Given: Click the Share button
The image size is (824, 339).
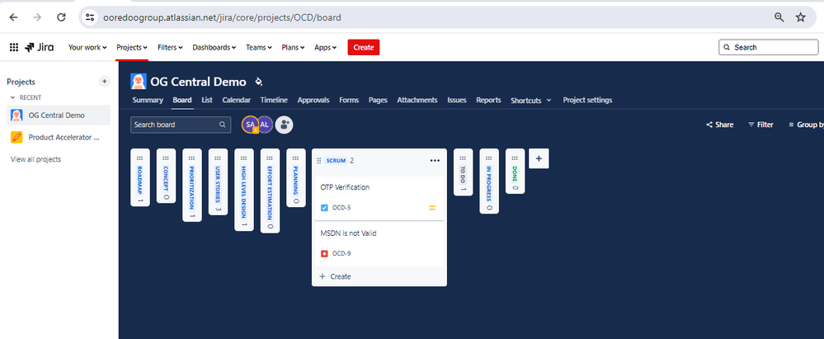Looking at the screenshot, I should coord(719,125).
